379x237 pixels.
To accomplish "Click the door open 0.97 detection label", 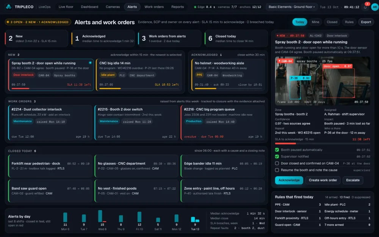I will coord(337,66).
